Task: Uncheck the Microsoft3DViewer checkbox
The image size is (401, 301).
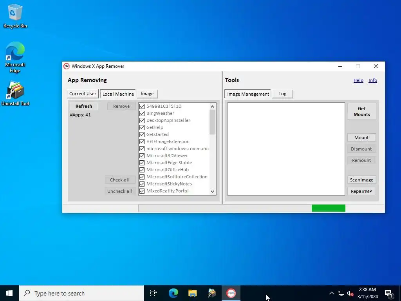Action: (142, 156)
